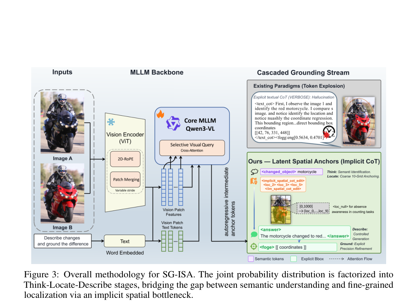The image size is (417, 305).
Task: Click the "MLLM Backbone" heading
Action: [156, 73]
